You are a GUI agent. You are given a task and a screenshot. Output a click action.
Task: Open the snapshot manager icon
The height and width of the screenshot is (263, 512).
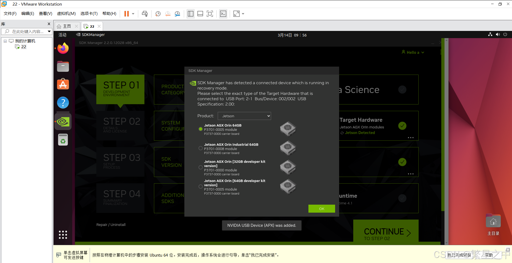pyautogui.click(x=177, y=14)
